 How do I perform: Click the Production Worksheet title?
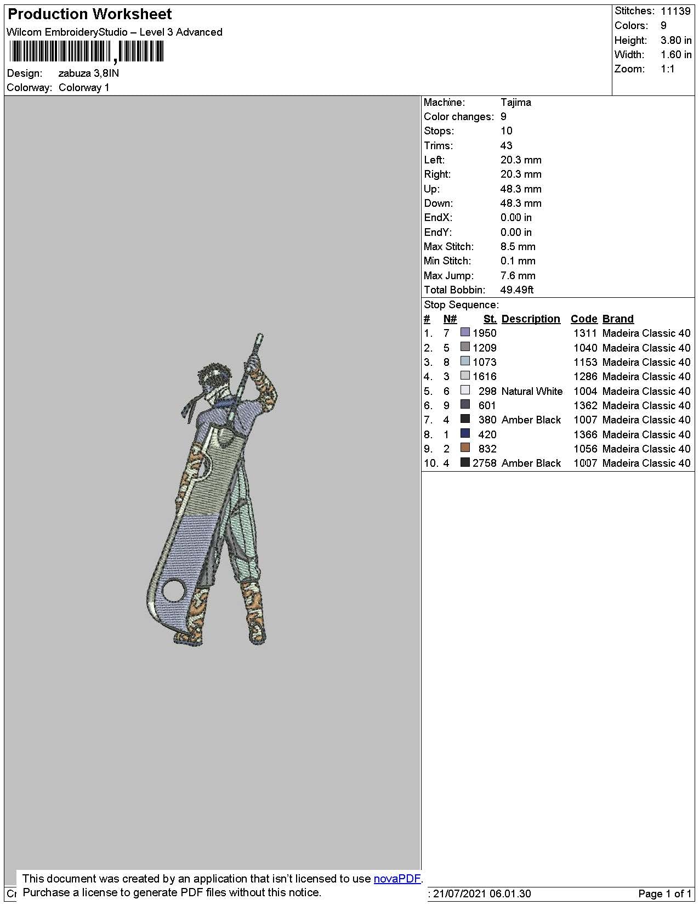90,14
